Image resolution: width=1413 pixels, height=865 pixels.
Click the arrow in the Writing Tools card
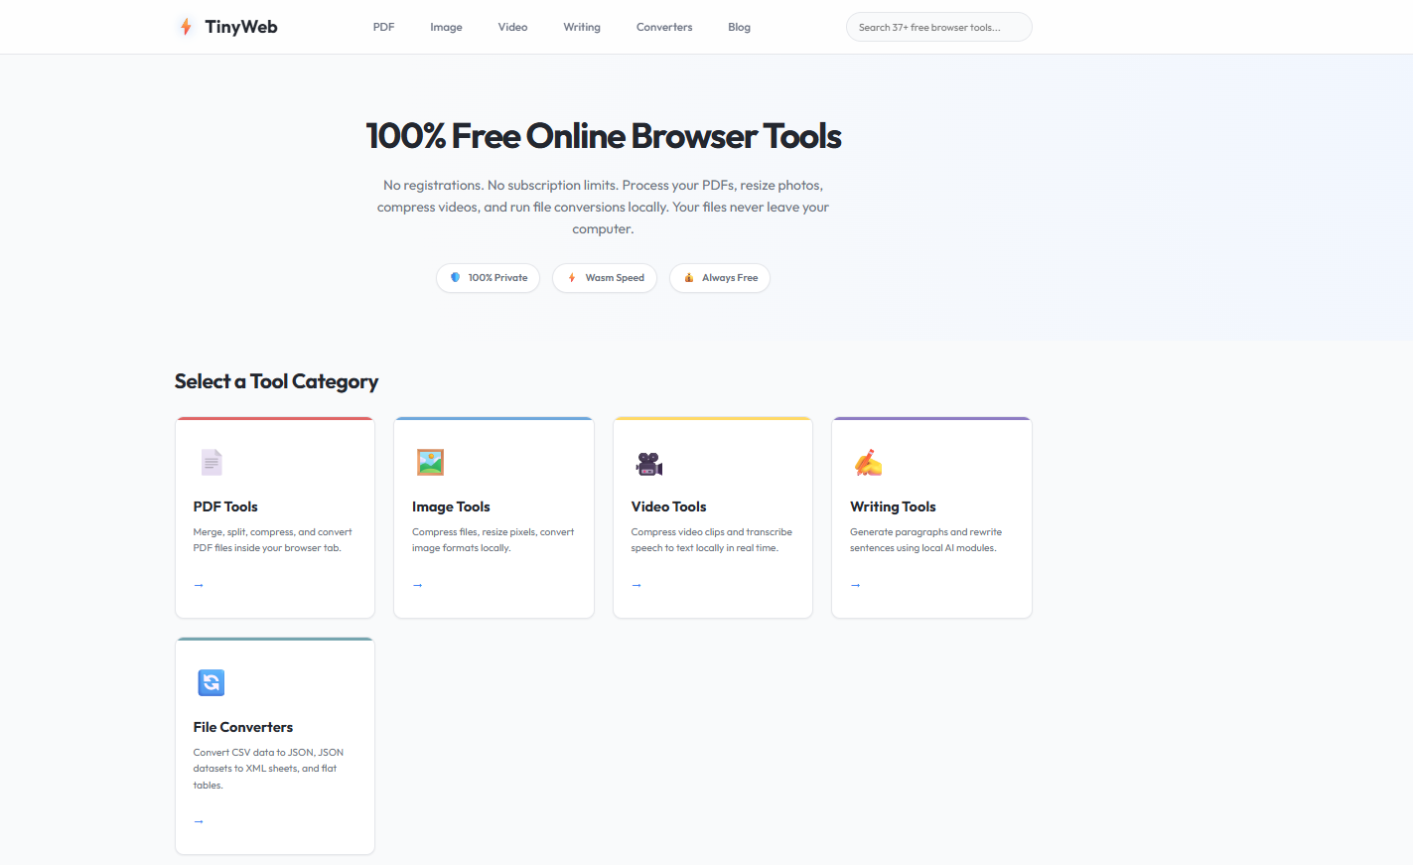(x=856, y=585)
